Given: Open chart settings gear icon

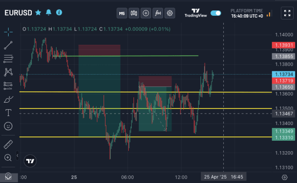Looking at the screenshot, I should pyautogui.click(x=170, y=13).
